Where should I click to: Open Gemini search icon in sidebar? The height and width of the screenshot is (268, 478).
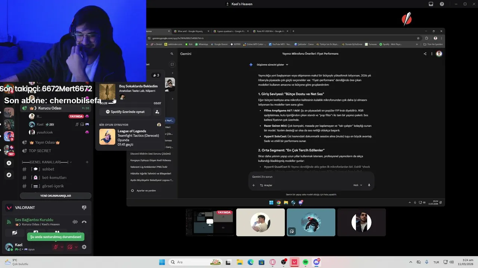(172, 54)
